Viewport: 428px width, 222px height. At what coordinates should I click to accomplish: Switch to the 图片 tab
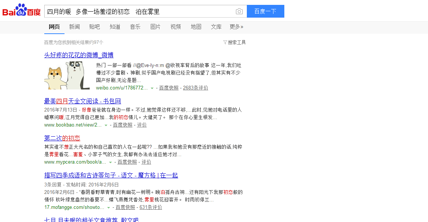pos(155,27)
